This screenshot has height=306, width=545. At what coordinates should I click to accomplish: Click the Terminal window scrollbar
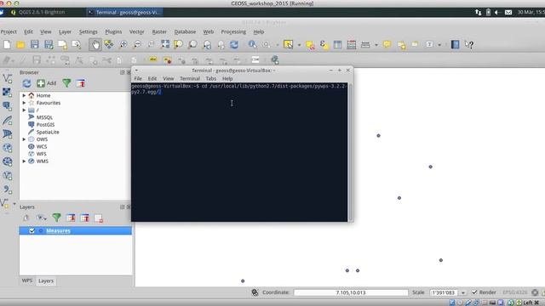tap(350, 152)
